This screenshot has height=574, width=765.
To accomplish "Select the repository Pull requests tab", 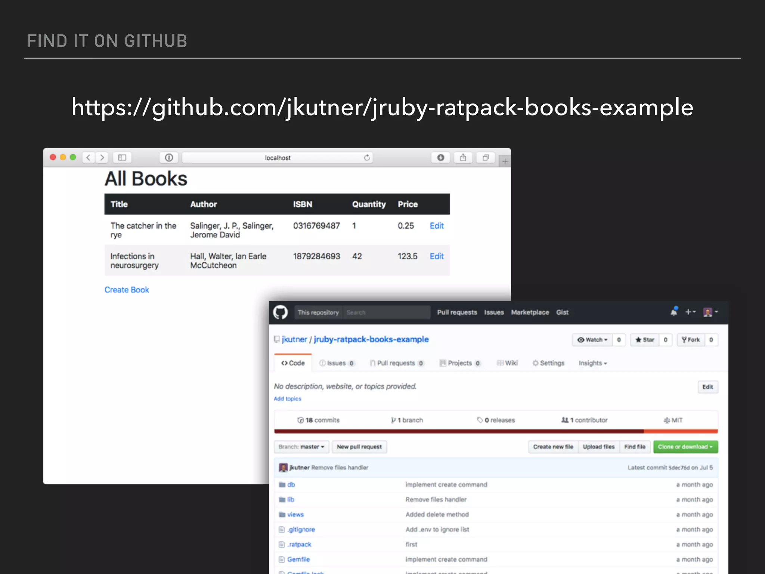I will (x=397, y=363).
